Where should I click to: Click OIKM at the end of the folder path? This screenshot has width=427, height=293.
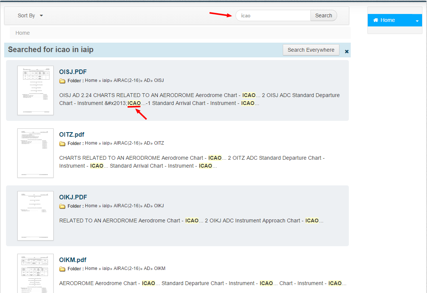(160, 268)
